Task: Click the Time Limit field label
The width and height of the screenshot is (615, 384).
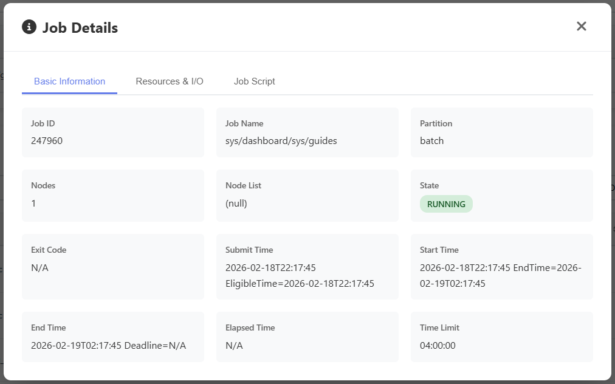Action: (439, 327)
